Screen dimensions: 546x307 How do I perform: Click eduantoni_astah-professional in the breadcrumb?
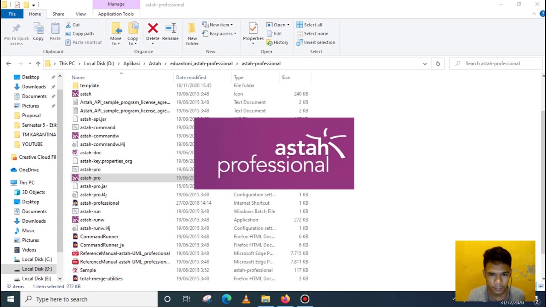pos(201,64)
